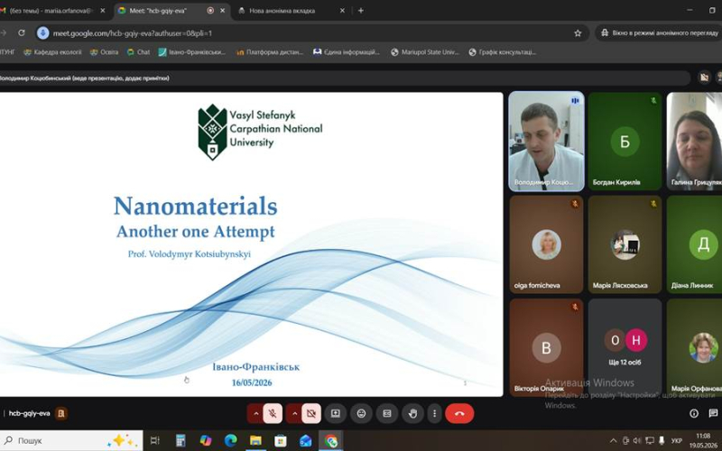
Task: Toggle closed captions button
Action: (x=387, y=413)
